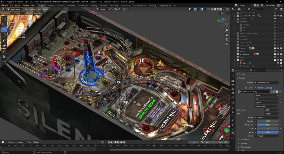Open image file with folder icon
Viewport: 284px width, 154px height.
pyautogui.click(x=277, y=92)
